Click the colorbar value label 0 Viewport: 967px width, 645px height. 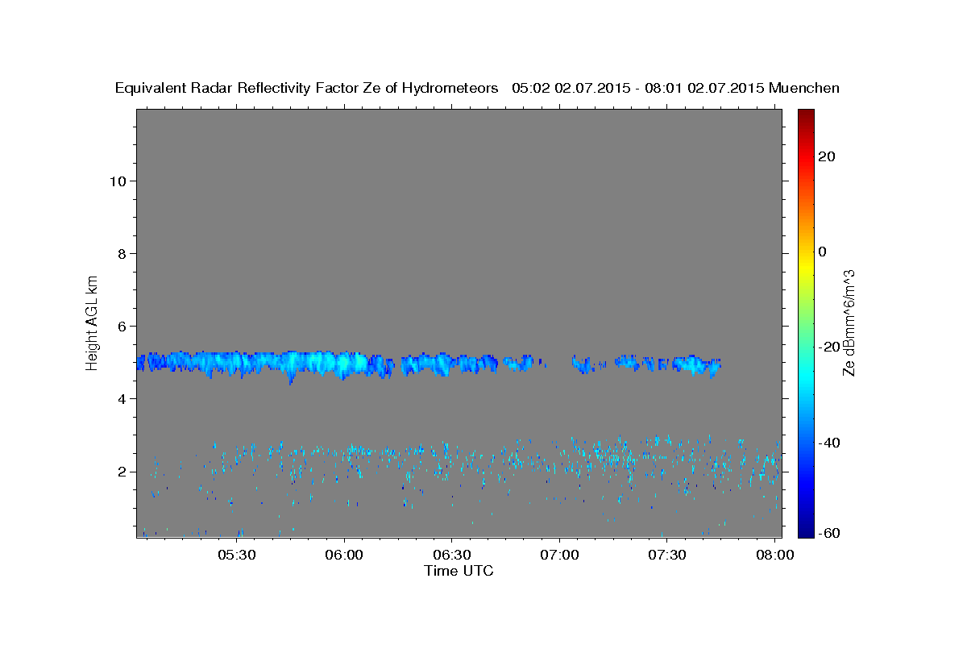click(x=823, y=252)
